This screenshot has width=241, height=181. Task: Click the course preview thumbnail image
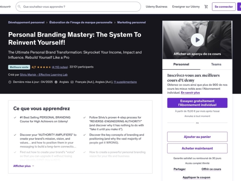click(197, 40)
